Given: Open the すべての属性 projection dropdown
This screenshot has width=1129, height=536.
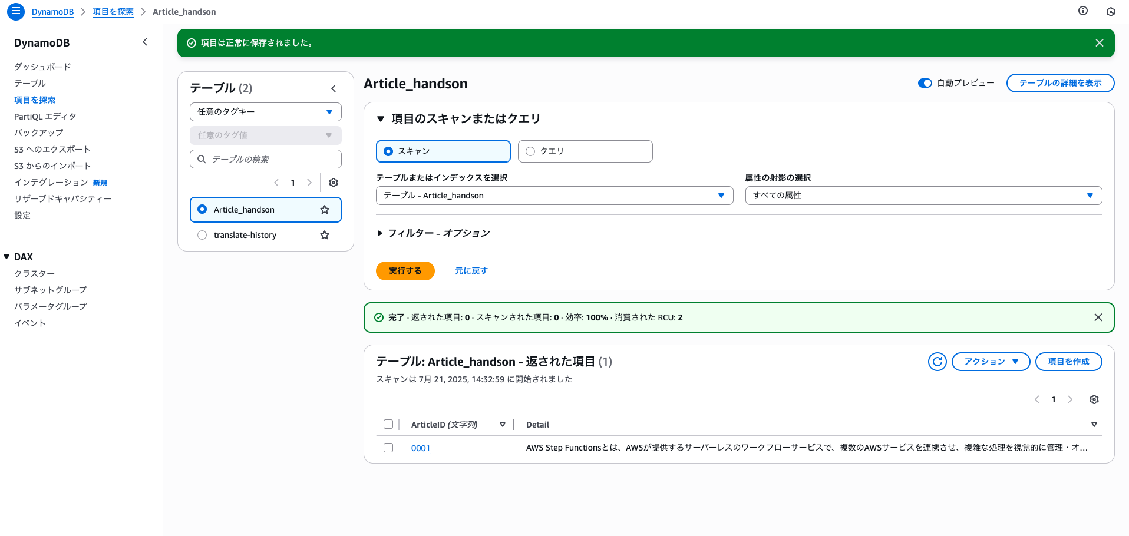Looking at the screenshot, I should [923, 196].
